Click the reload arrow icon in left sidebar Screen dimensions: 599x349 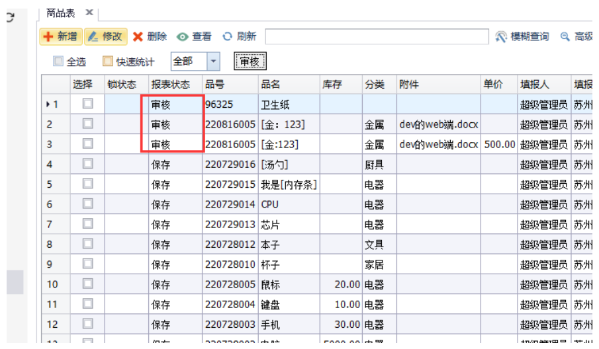click(9, 18)
